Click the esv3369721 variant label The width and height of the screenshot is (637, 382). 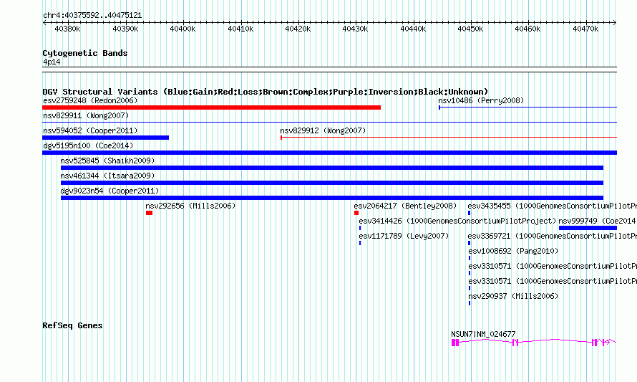pos(552,236)
